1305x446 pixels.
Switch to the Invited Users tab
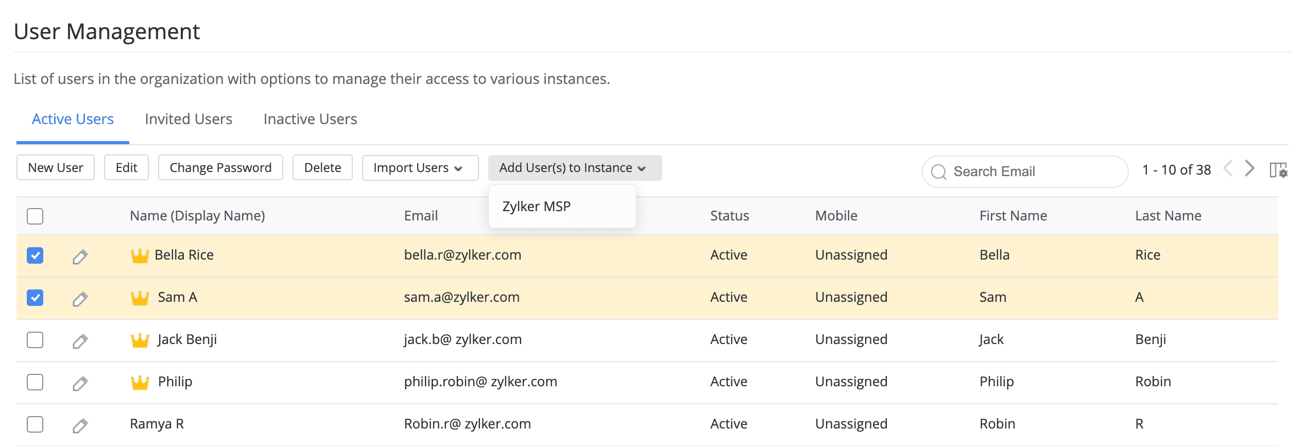coord(188,119)
